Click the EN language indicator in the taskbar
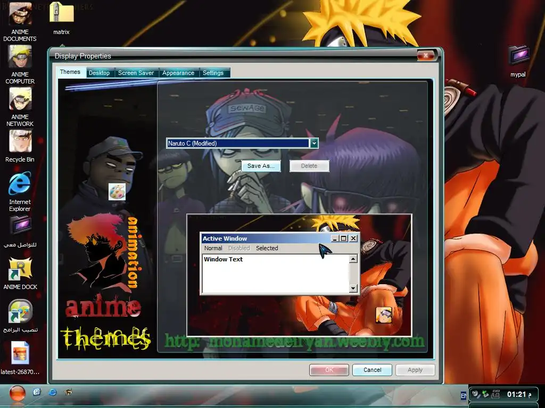The height and width of the screenshot is (408, 545). point(464,395)
